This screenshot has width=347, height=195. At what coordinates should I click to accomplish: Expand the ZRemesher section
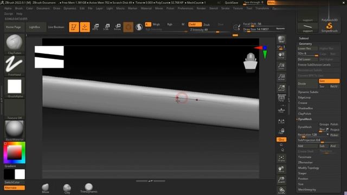[x=305, y=162]
